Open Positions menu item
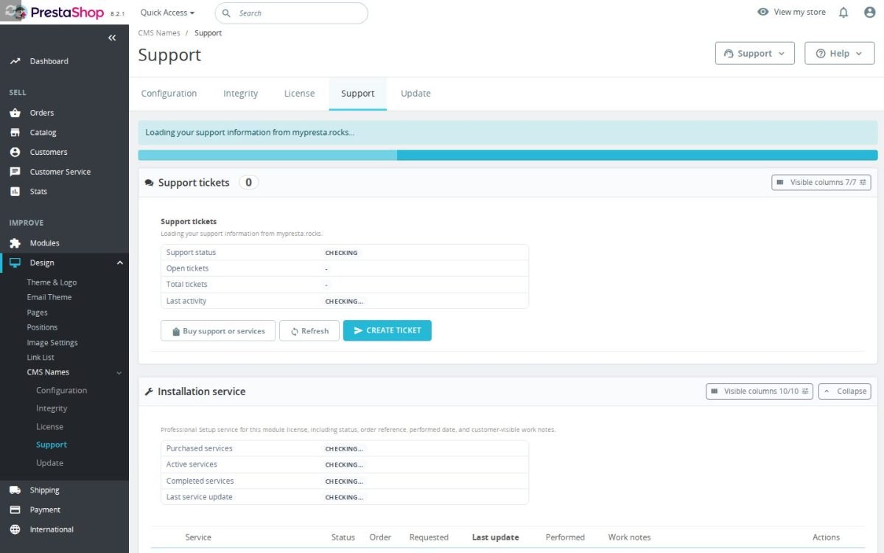This screenshot has height=553, width=884. pos(42,327)
